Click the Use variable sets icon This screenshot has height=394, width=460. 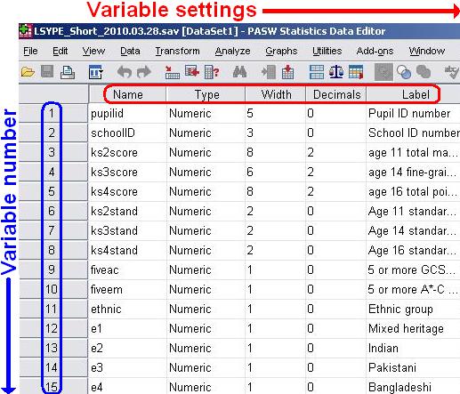coord(404,72)
